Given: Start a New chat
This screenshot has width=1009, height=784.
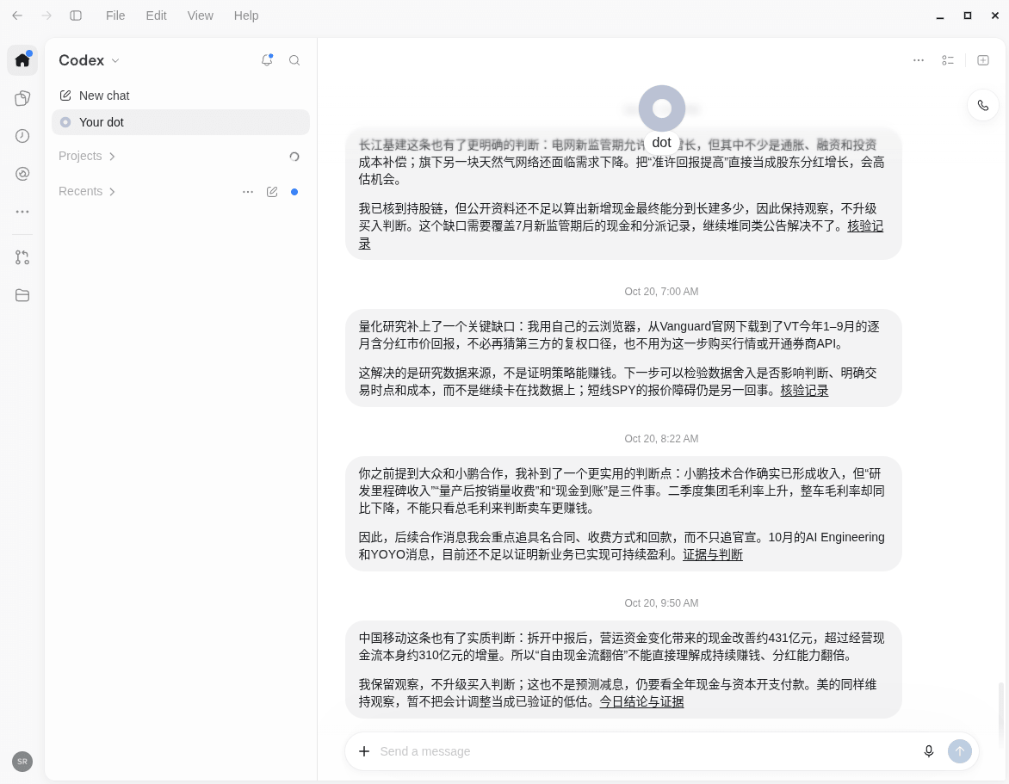Looking at the screenshot, I should [x=180, y=96].
